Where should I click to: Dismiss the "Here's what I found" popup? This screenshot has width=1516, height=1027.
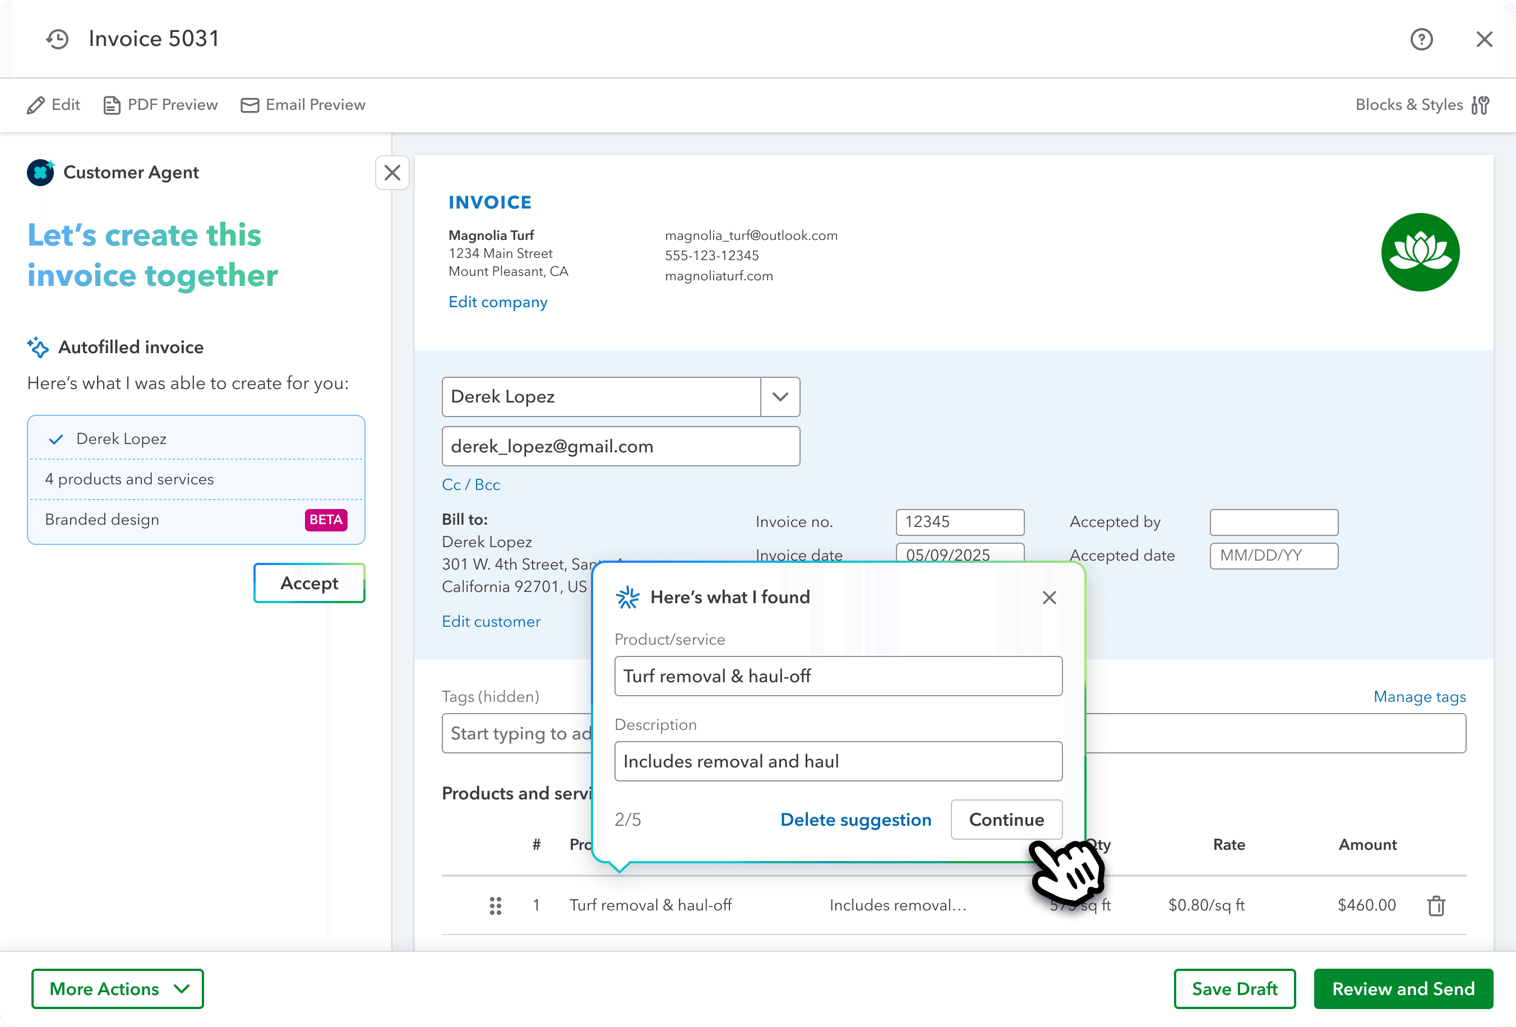pyautogui.click(x=1049, y=597)
